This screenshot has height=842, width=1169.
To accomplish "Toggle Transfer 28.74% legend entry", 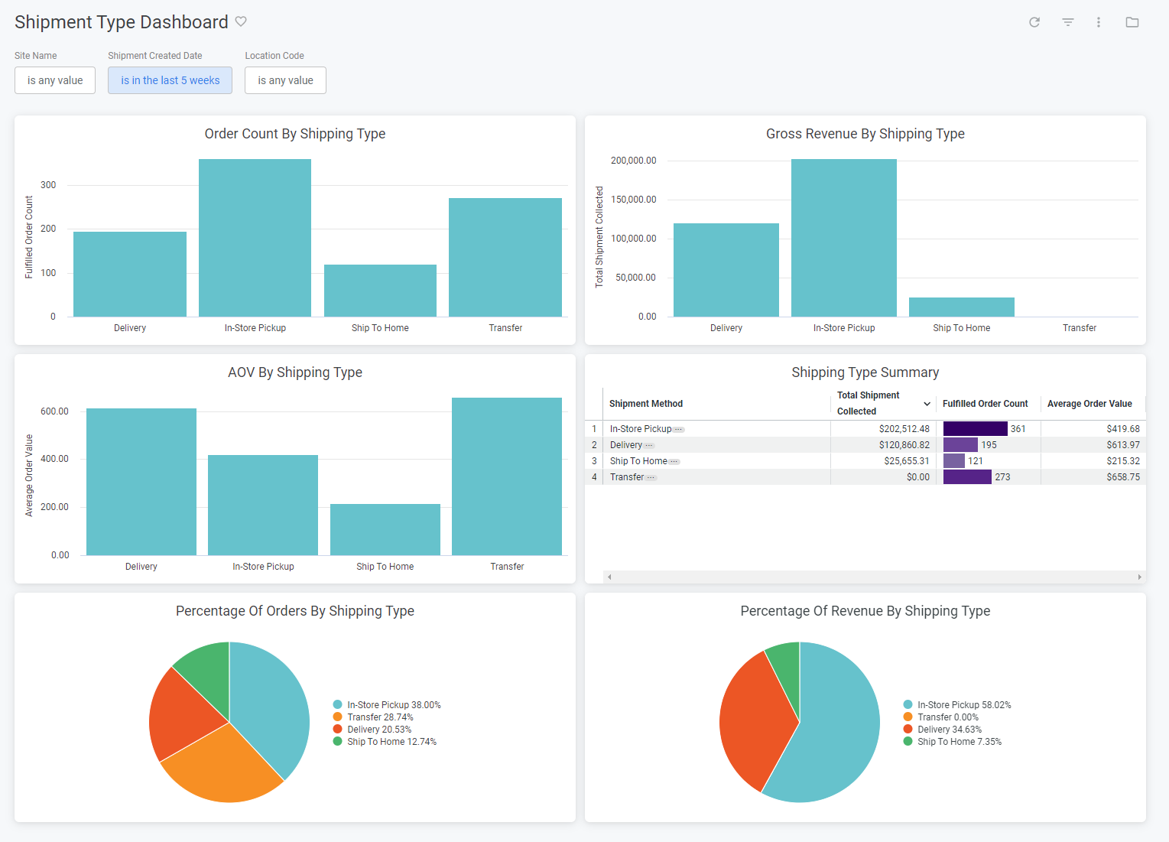I will [373, 717].
